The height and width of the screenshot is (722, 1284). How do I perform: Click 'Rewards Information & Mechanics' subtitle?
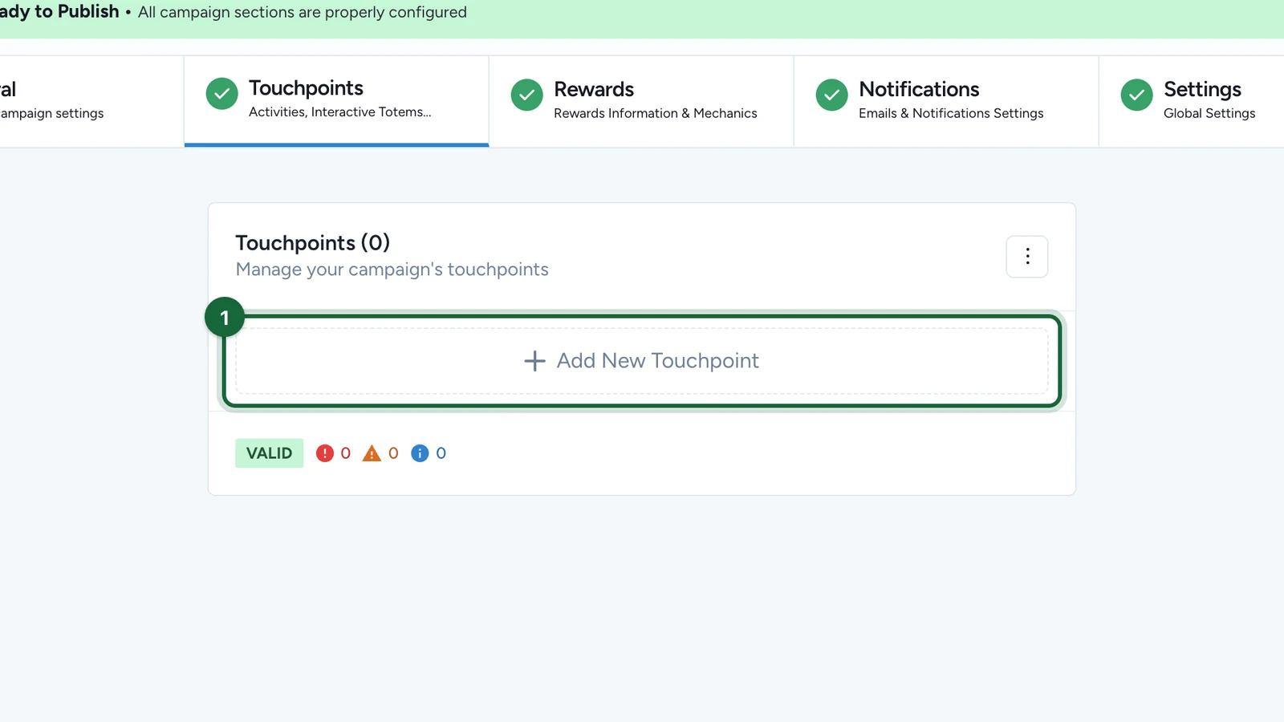[655, 113]
